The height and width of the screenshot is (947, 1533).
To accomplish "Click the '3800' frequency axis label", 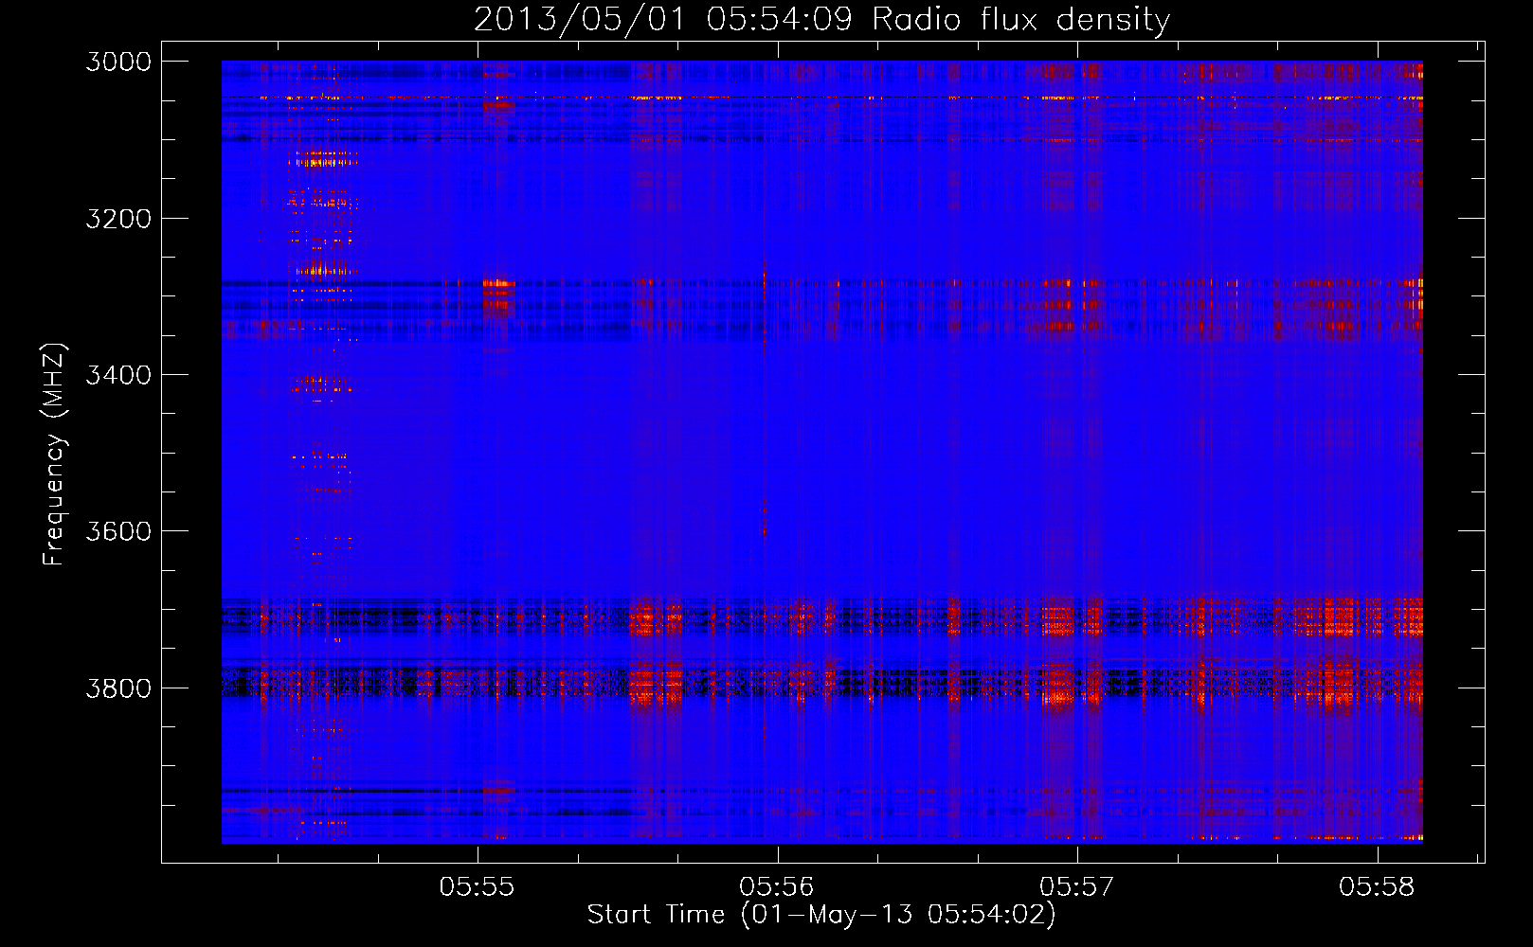I will coord(118,688).
